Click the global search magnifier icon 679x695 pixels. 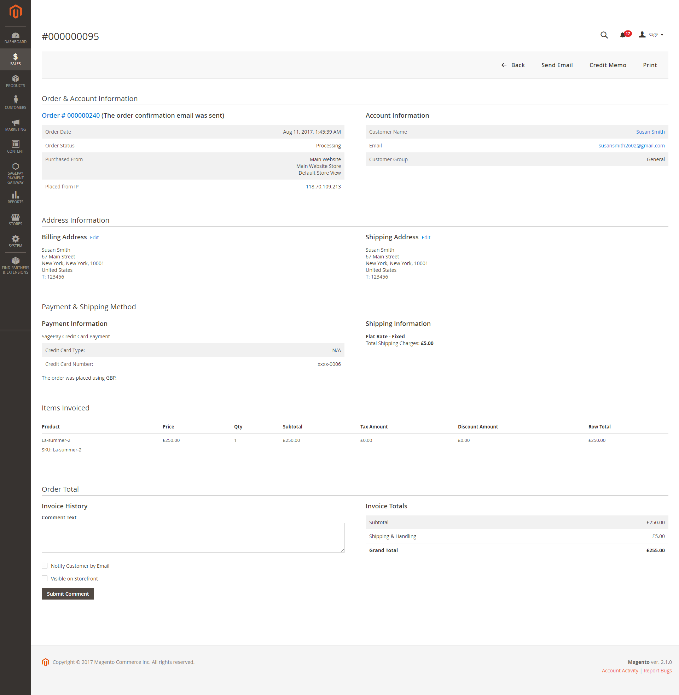pyautogui.click(x=604, y=35)
